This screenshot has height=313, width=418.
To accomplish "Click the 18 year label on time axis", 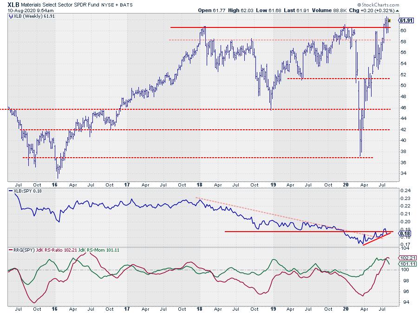I will point(200,184).
